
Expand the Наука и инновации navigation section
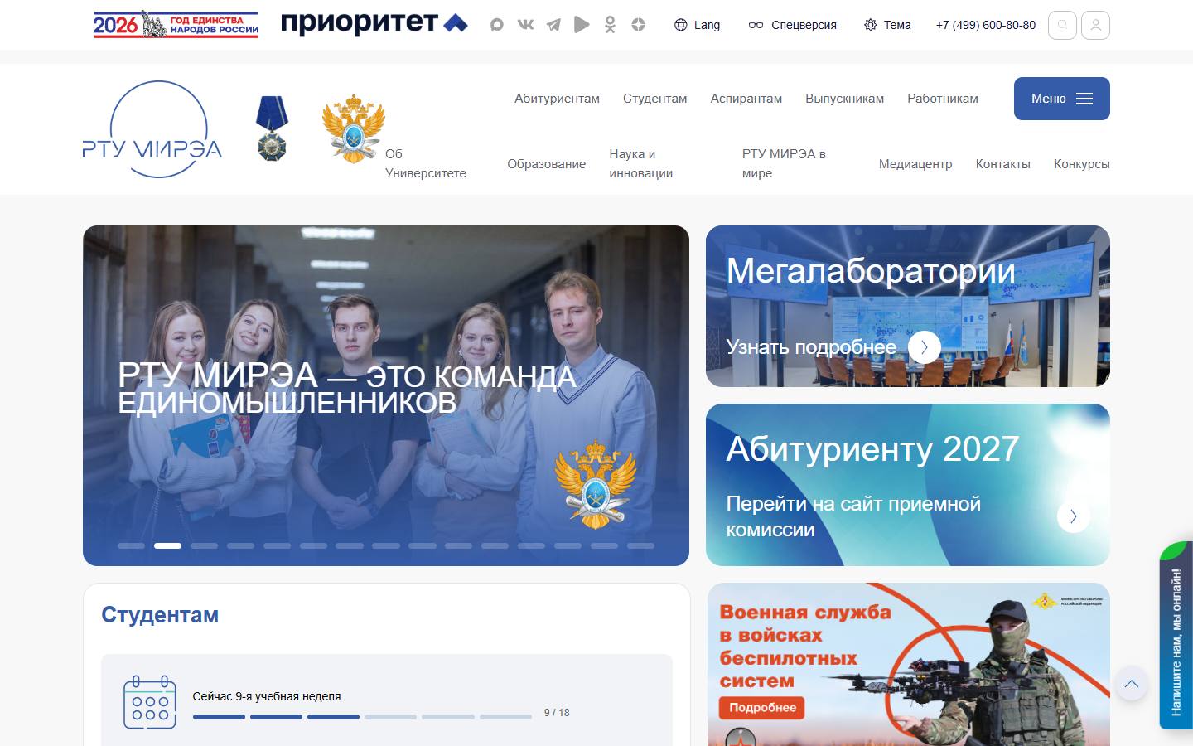[x=641, y=163]
